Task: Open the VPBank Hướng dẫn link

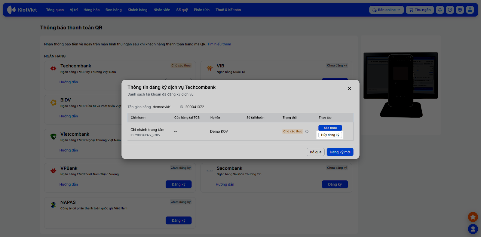Action: click(69, 184)
